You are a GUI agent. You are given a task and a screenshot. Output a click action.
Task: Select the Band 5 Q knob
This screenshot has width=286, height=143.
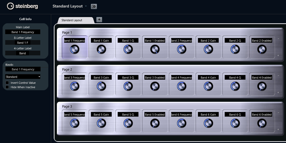pyautogui.click(x=128, y=123)
